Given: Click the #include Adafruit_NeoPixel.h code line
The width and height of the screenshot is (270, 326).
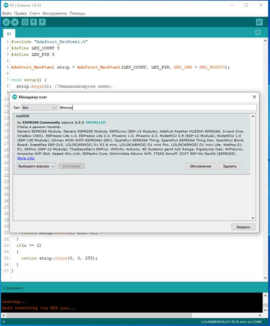Looking at the screenshot, I should [49, 41].
